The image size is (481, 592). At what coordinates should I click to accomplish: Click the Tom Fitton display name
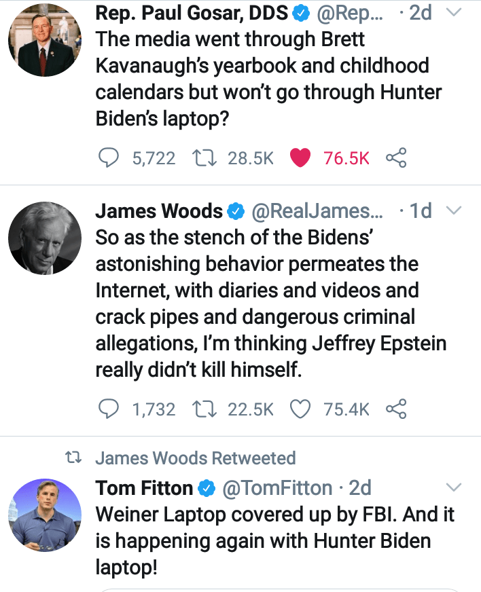click(x=144, y=487)
